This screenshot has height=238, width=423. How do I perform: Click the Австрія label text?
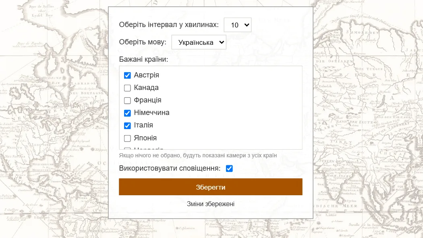point(147,75)
